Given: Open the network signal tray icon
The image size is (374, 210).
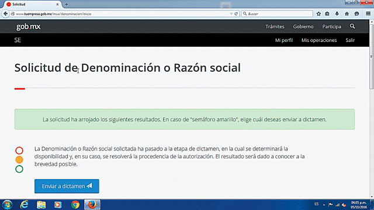Looking at the screenshot, I should (x=337, y=205).
